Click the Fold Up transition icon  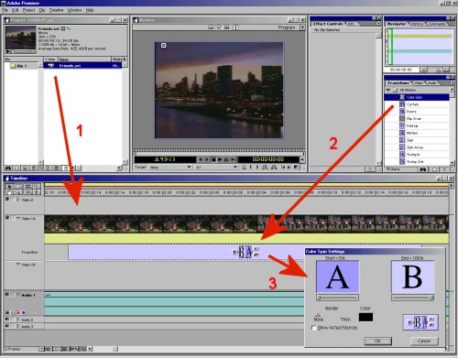click(x=402, y=125)
